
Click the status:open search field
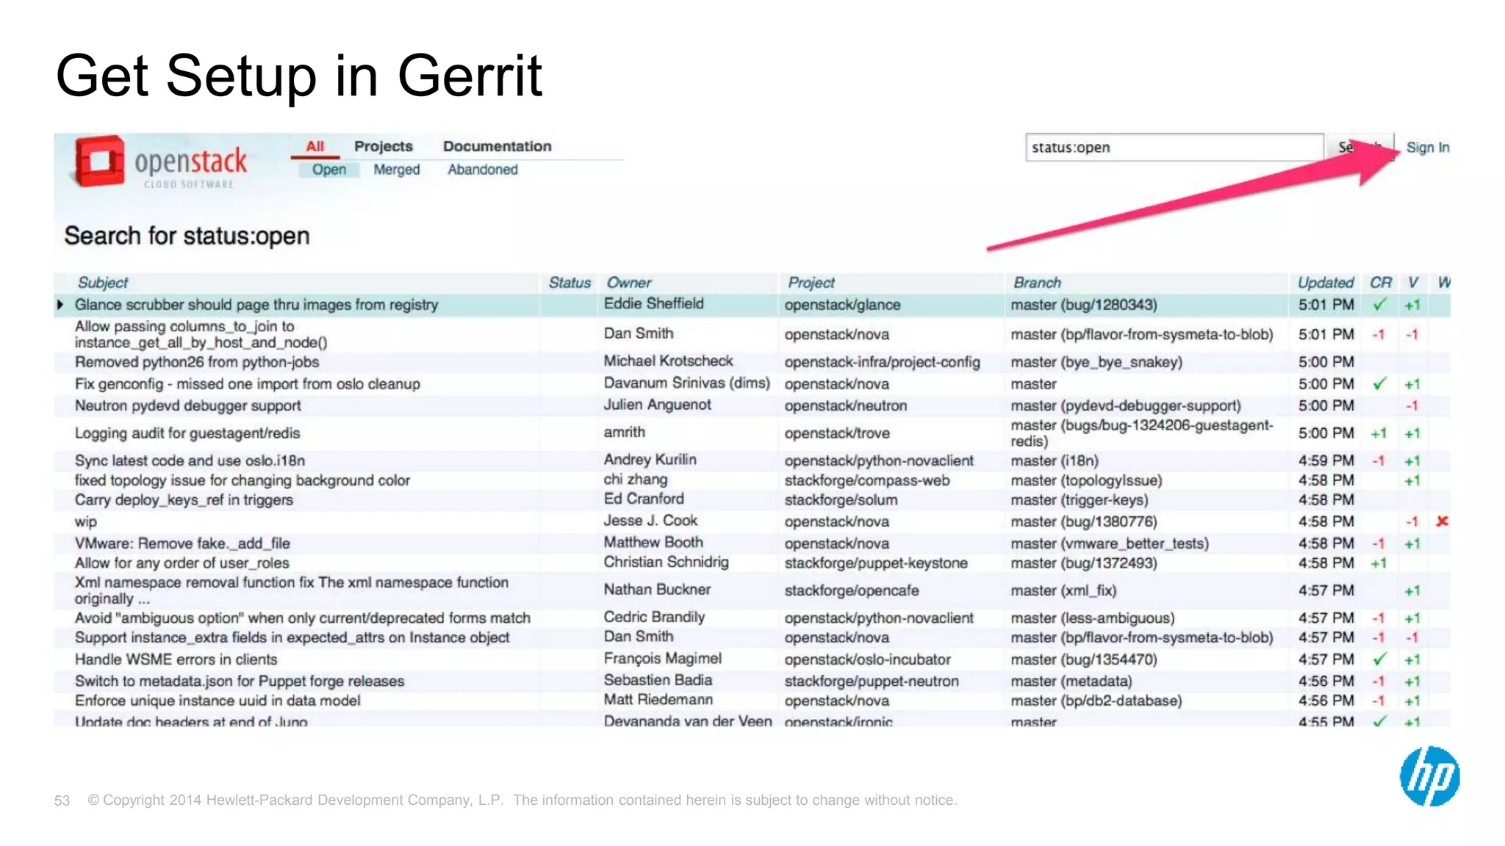click(1174, 148)
